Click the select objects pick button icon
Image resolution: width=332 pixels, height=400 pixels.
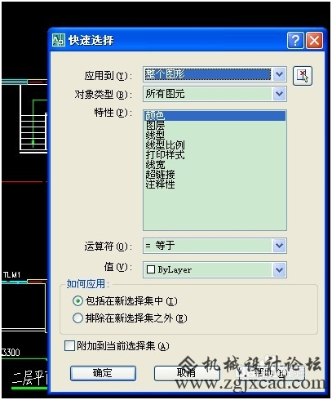303,76
